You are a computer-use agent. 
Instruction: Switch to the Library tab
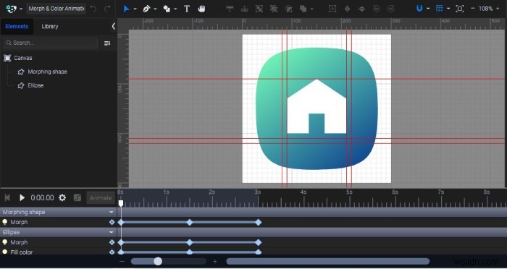tap(50, 27)
